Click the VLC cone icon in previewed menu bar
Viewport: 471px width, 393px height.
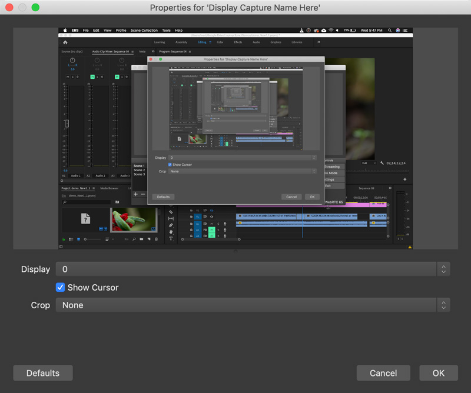click(x=301, y=31)
